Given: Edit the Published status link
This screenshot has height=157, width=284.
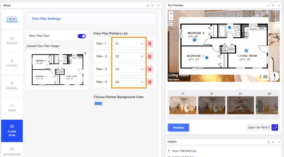Looking at the screenshot, I should [x=194, y=151].
